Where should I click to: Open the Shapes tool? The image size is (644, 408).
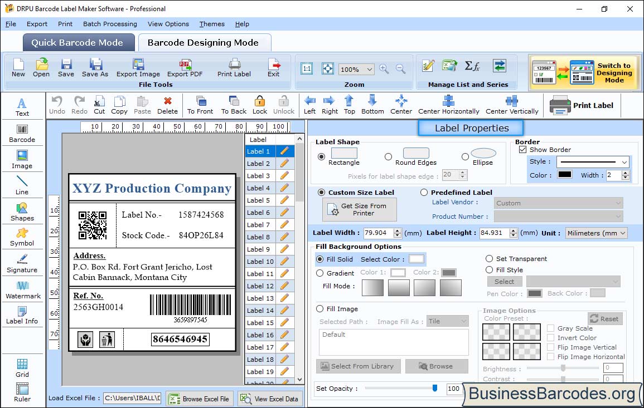(22, 212)
